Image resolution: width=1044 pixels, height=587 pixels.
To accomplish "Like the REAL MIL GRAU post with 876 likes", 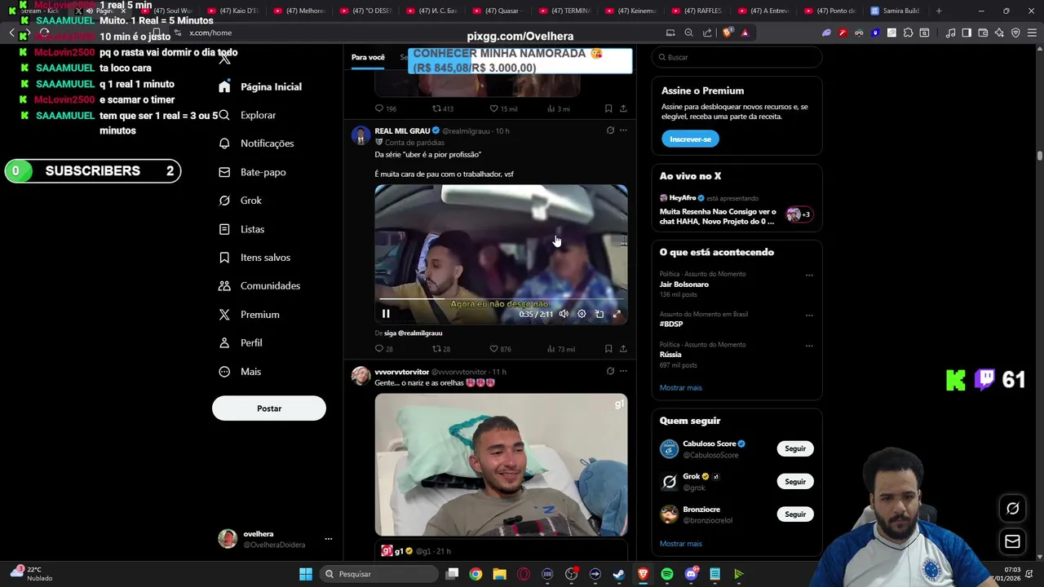I will (x=500, y=349).
